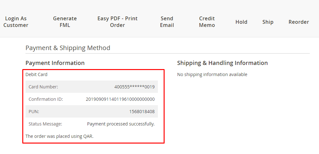Click the Send Email action
Image resolution: width=319 pixels, height=154 pixels.
coord(167,22)
